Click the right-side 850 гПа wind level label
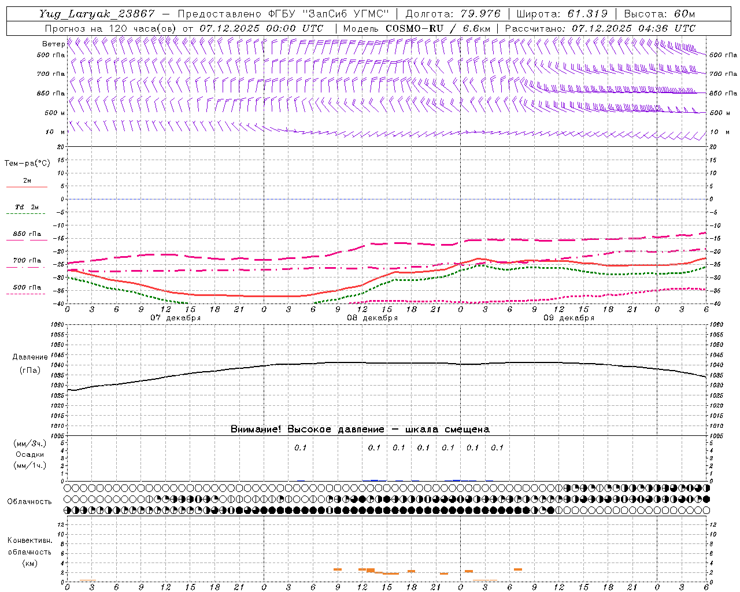This screenshot has width=740, height=592. 723,93
